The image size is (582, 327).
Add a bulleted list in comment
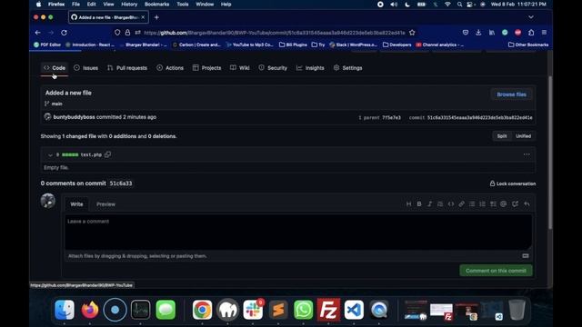click(472, 203)
